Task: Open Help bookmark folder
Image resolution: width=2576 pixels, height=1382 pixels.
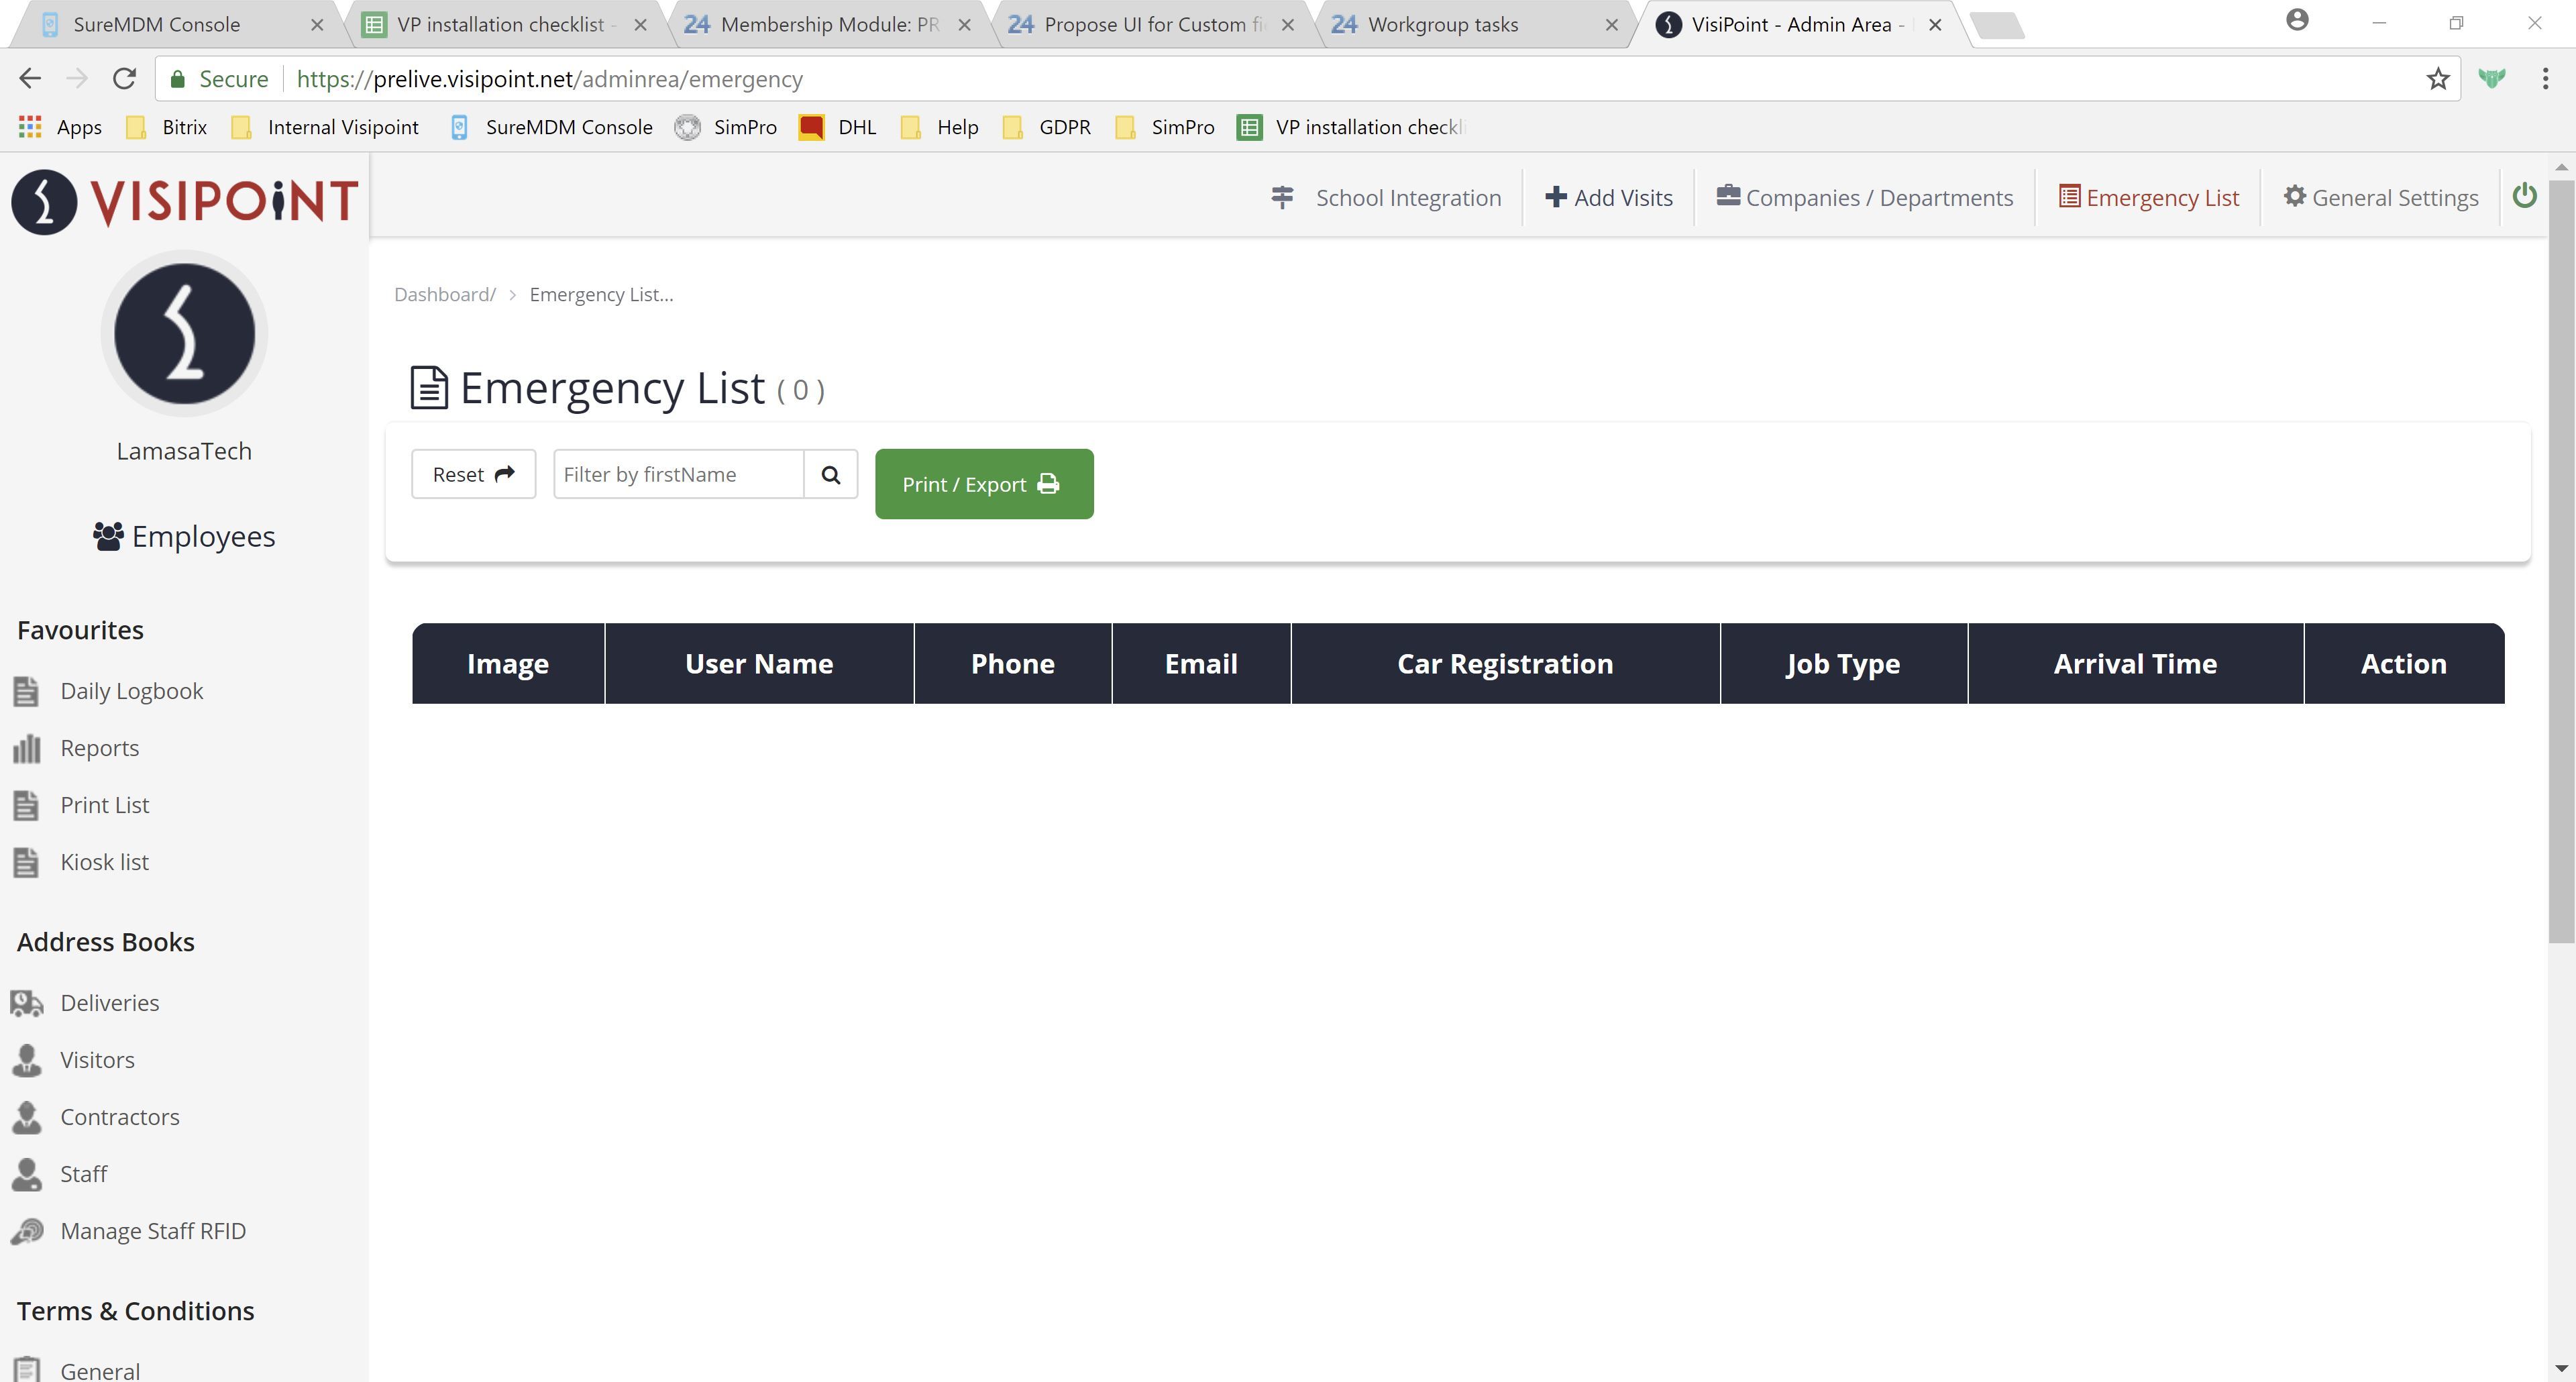Action: (x=939, y=127)
